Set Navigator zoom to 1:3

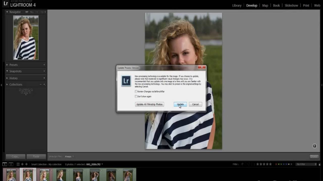42,12
